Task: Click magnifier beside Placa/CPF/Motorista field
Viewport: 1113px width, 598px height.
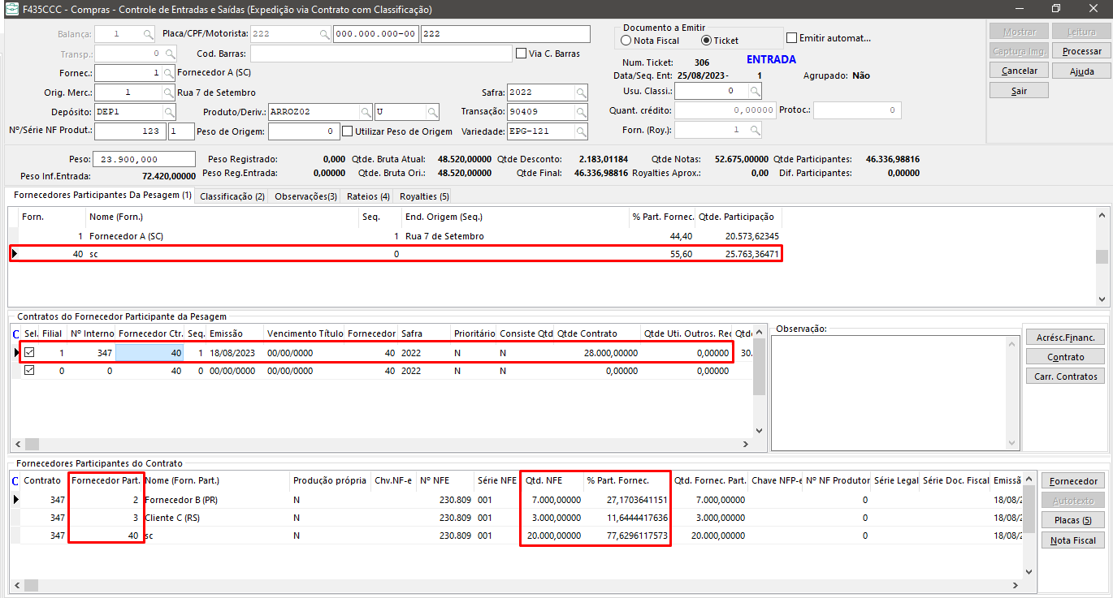Action: [x=324, y=34]
